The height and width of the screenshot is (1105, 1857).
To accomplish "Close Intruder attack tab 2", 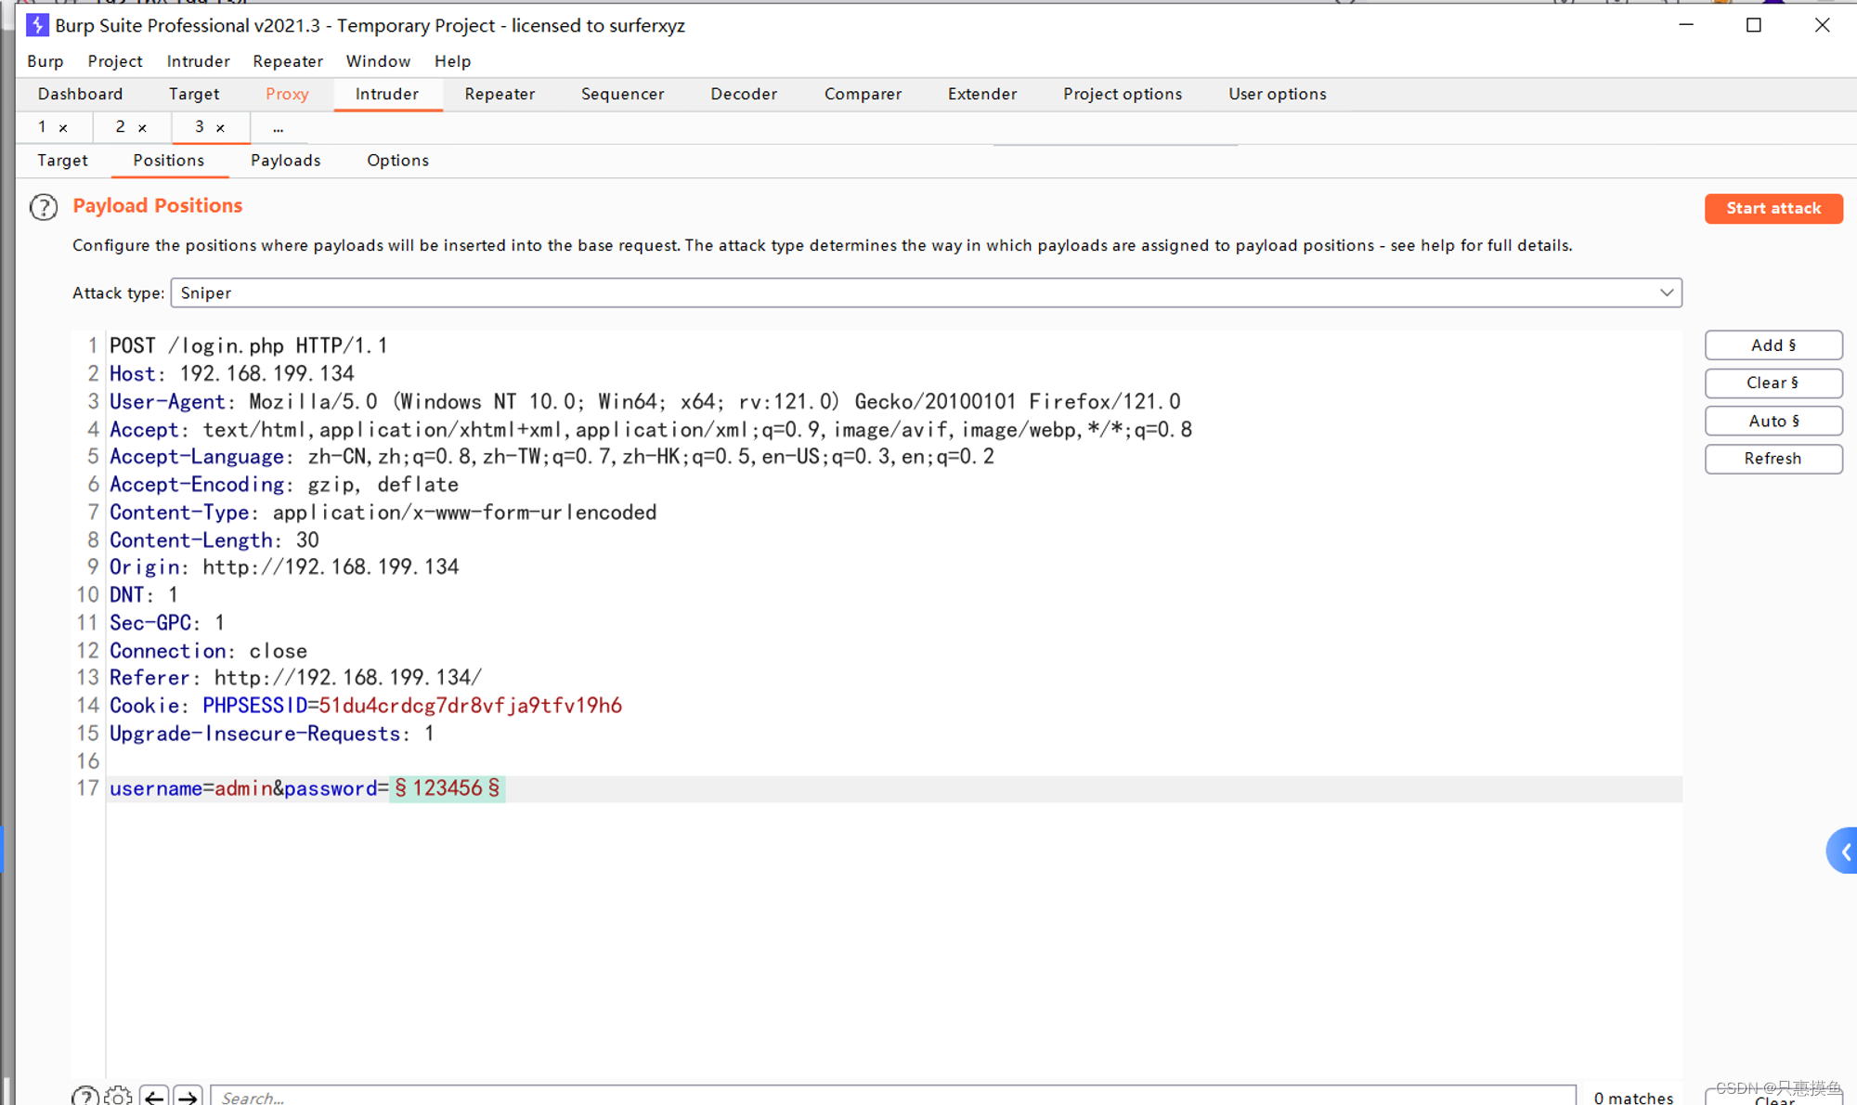I will (142, 128).
